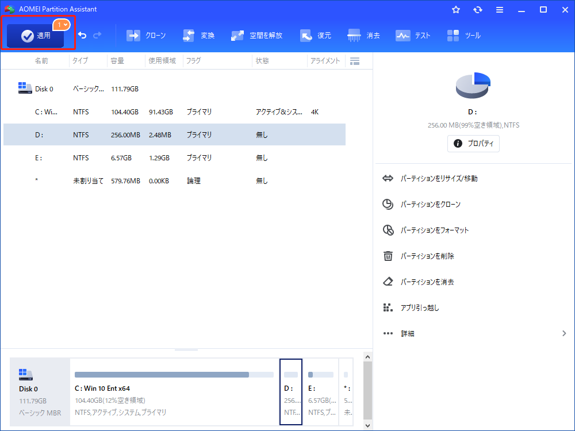The height and width of the screenshot is (431, 575).
Task: Choose パーティションをフォーマット option
Action: click(435, 230)
